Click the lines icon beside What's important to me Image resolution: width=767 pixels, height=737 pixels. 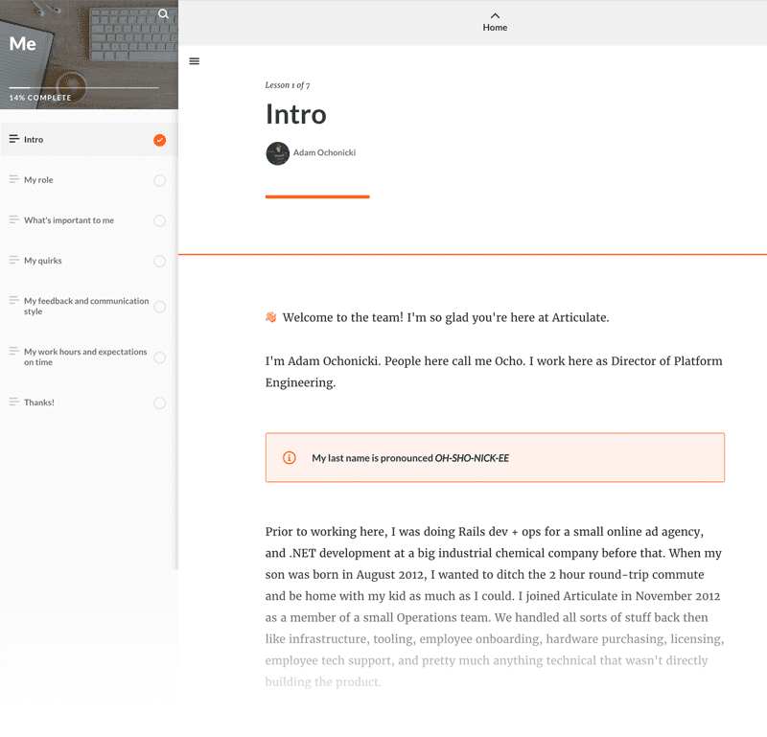(14, 219)
